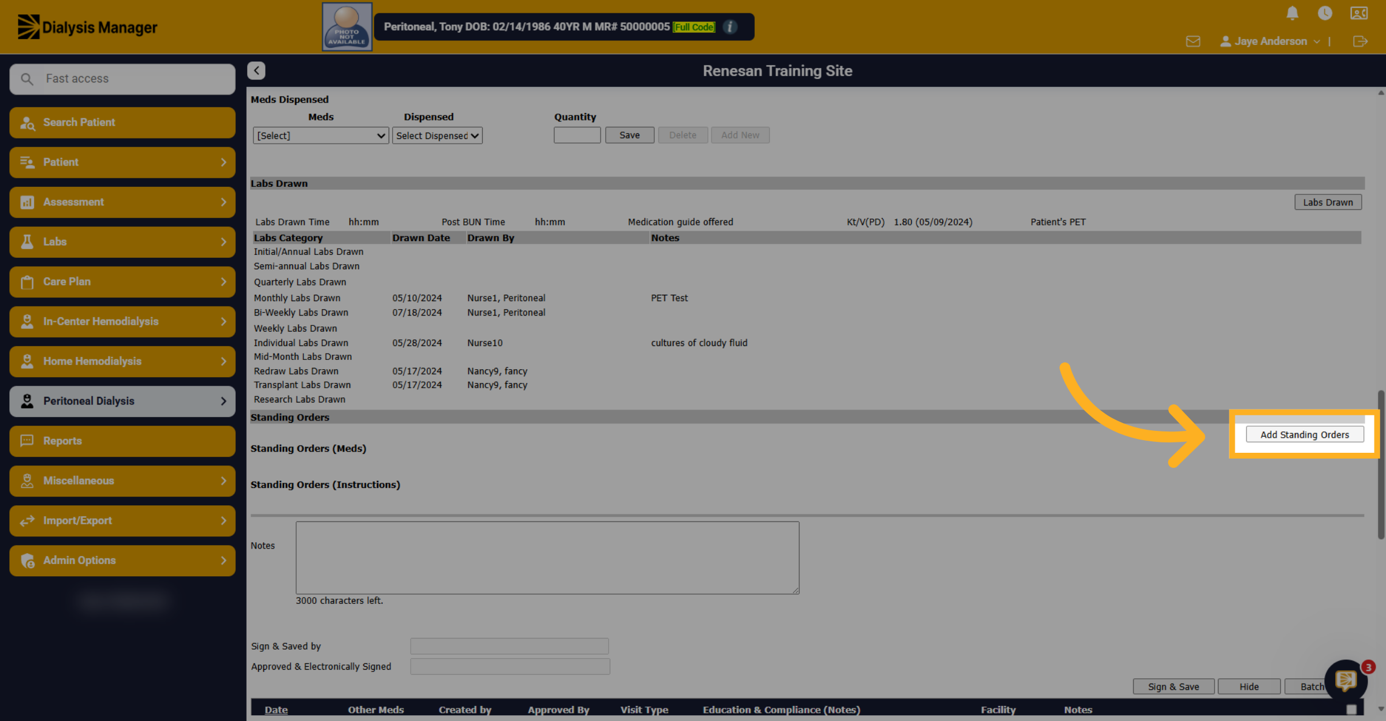
Task: Open chat widget with 3 notifications
Action: click(x=1346, y=681)
